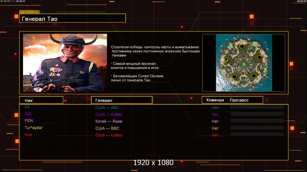Click 'США — ВВС' in EZ's row
This screenshot has width=307, height=172.
point(107,107)
